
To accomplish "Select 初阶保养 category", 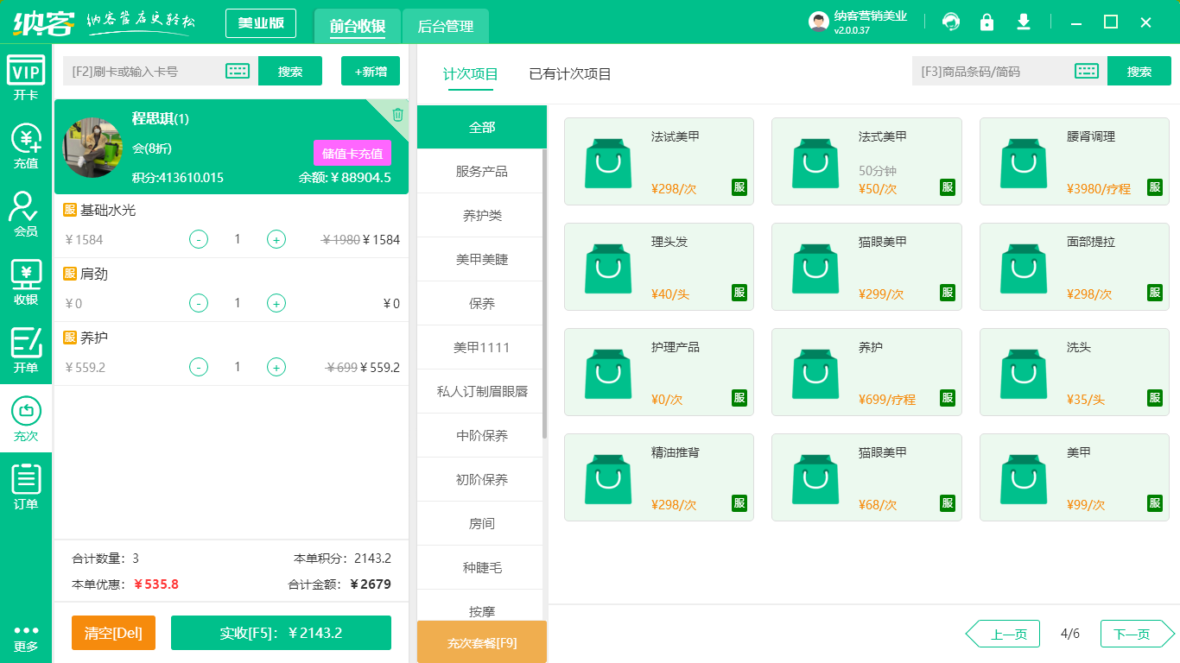I will 482,479.
